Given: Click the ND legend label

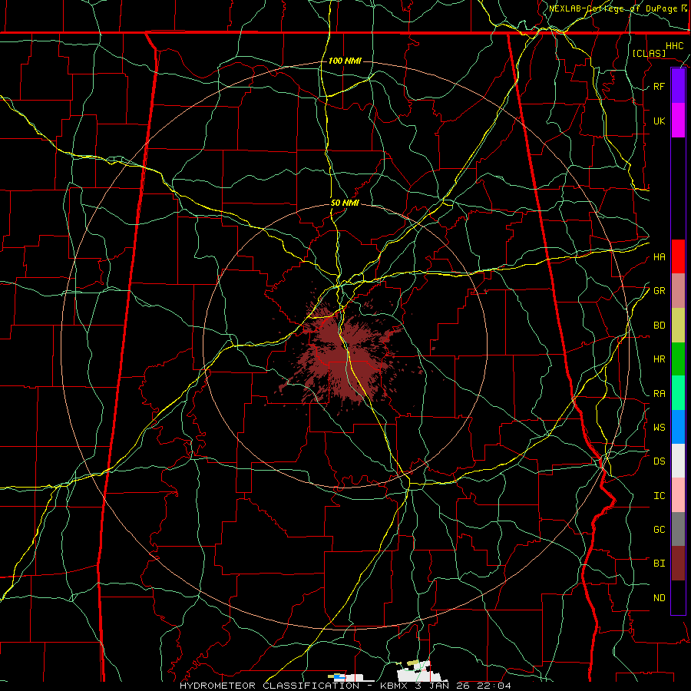Looking at the screenshot, I should (659, 598).
